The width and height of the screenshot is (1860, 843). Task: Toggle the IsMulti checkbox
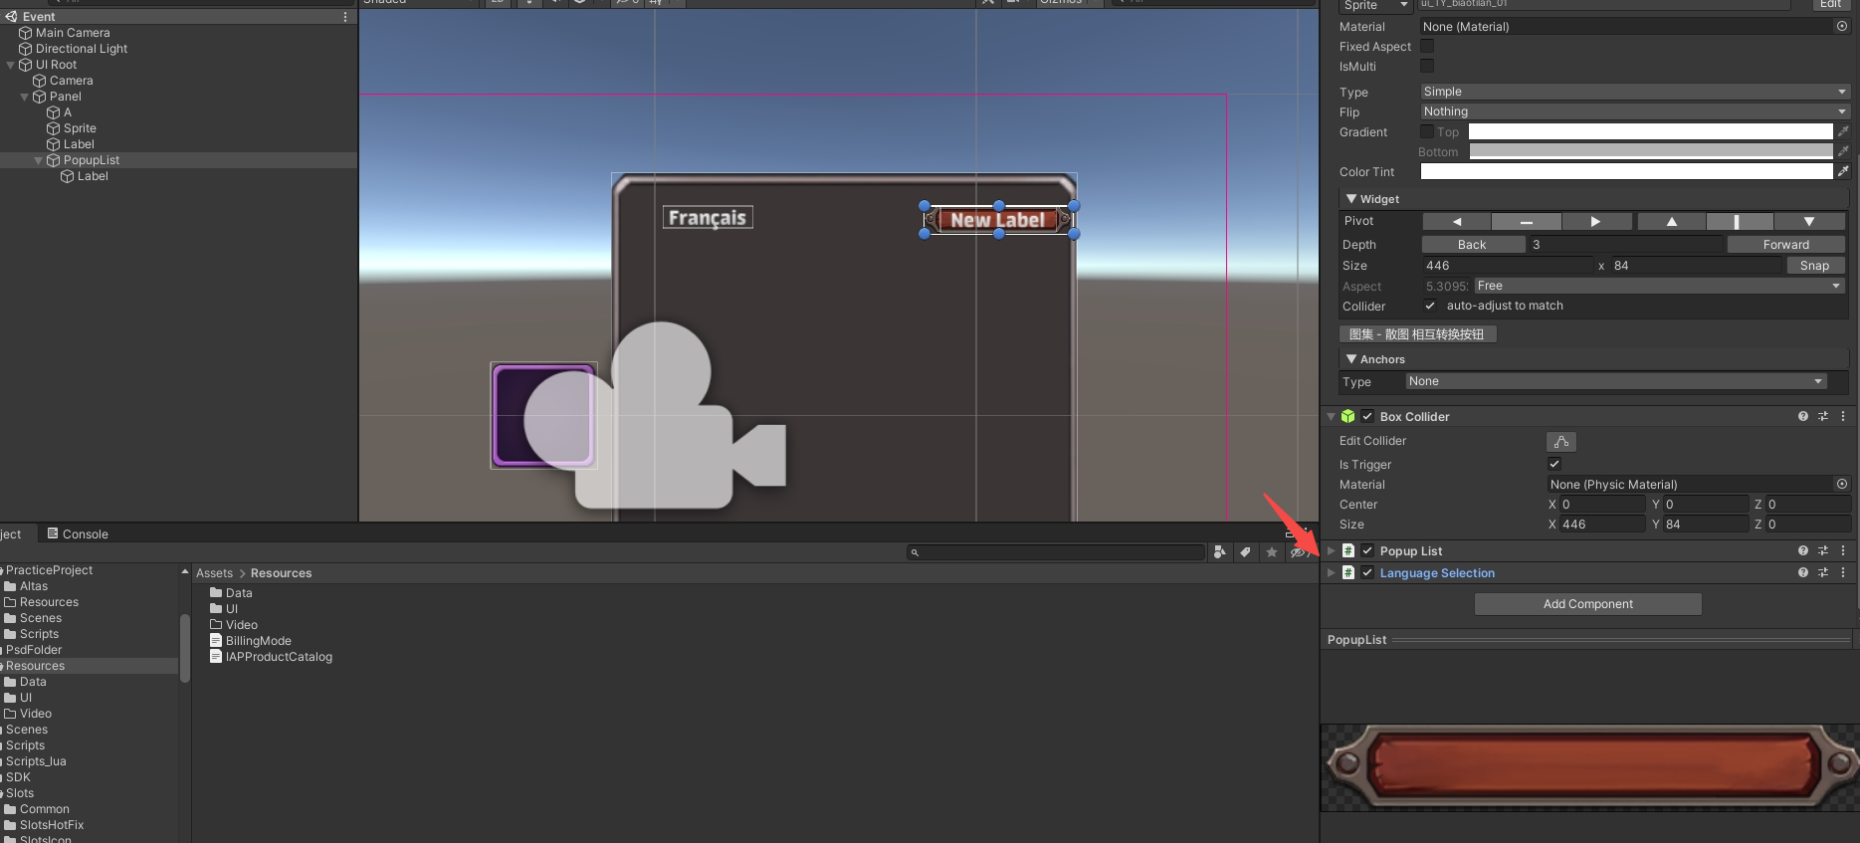coord(1427,66)
